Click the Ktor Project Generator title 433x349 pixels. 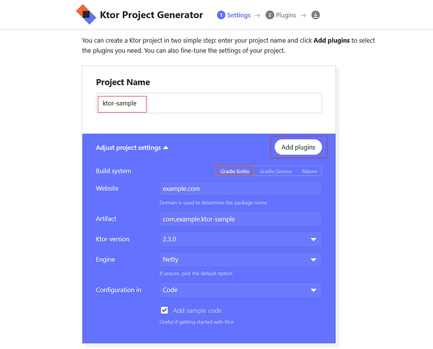(152, 15)
